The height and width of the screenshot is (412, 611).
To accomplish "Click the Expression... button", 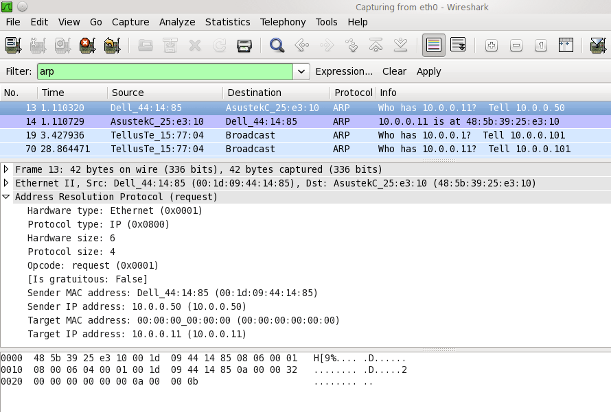I will point(344,71).
